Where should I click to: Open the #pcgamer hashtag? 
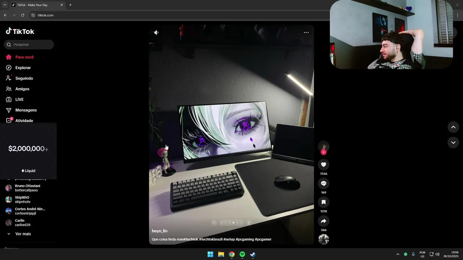[263, 239]
